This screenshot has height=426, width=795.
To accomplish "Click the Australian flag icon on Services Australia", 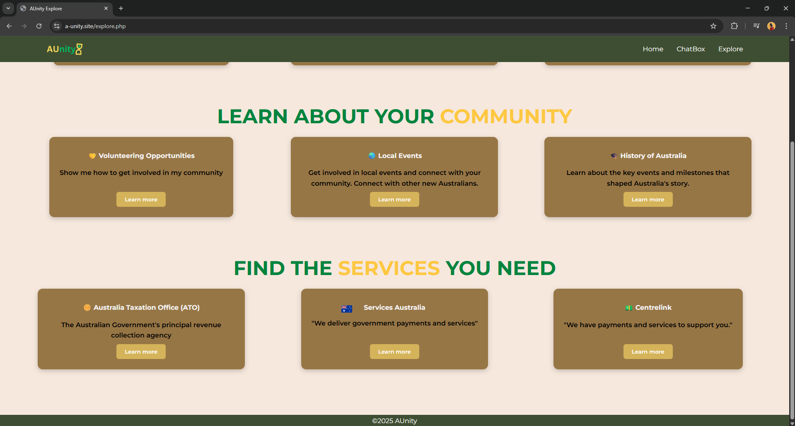I will point(346,309).
